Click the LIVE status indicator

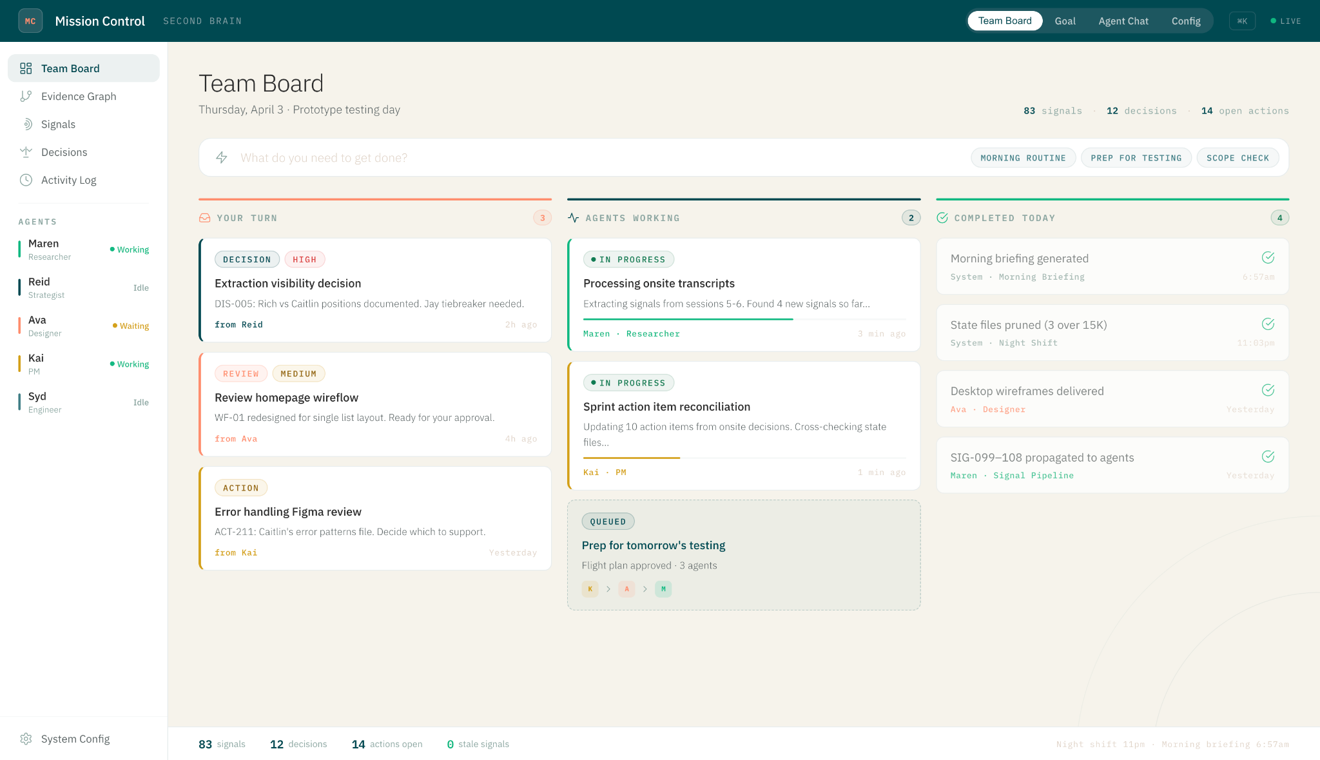(1286, 21)
